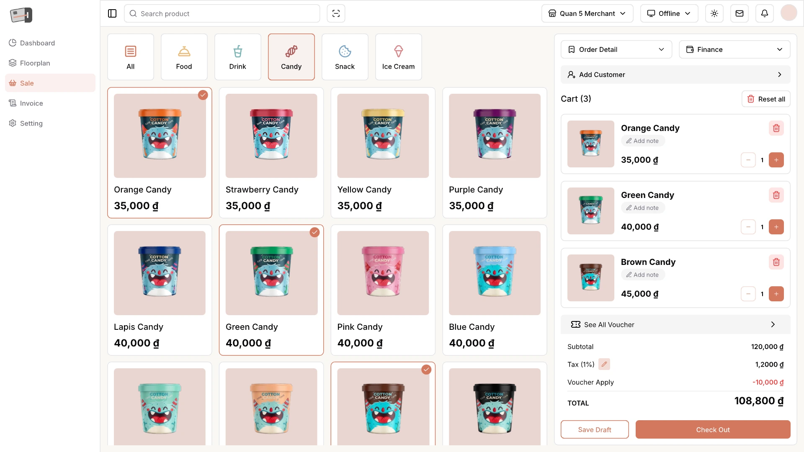804x452 pixels.
Task: Click Save Draft button
Action: (595, 429)
